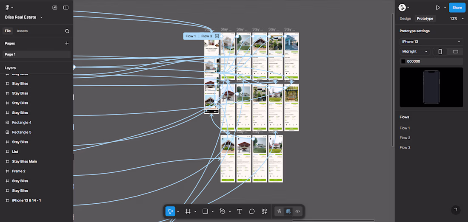Click the user avatar icon
The width and height of the screenshot is (468, 222).
(x=402, y=8)
